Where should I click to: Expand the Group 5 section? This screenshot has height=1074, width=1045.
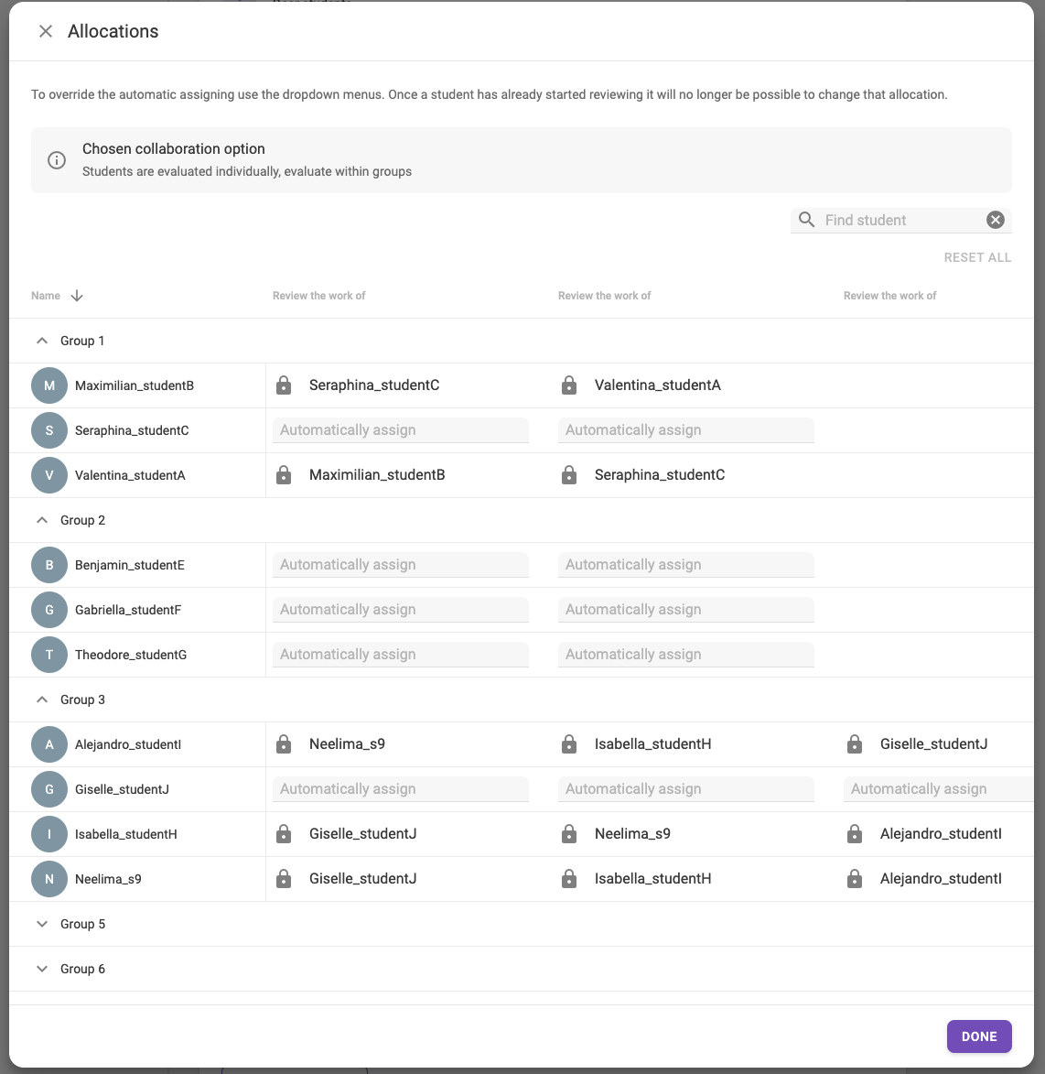[x=42, y=924]
